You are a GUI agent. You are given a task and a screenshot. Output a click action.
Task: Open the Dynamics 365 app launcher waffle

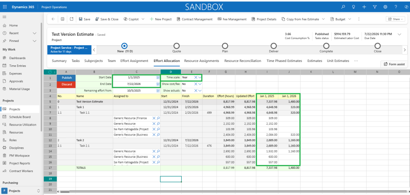5,7
